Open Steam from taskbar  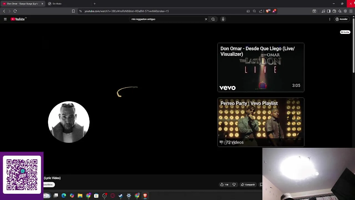click(x=121, y=196)
